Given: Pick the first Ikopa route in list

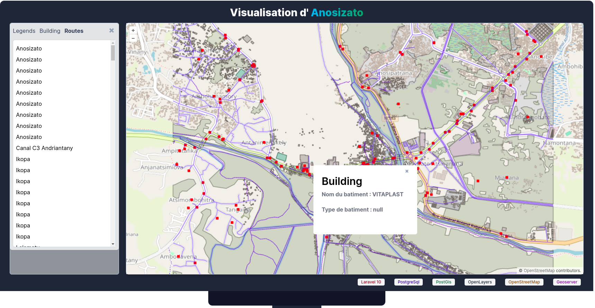Looking at the screenshot, I should pos(23,159).
